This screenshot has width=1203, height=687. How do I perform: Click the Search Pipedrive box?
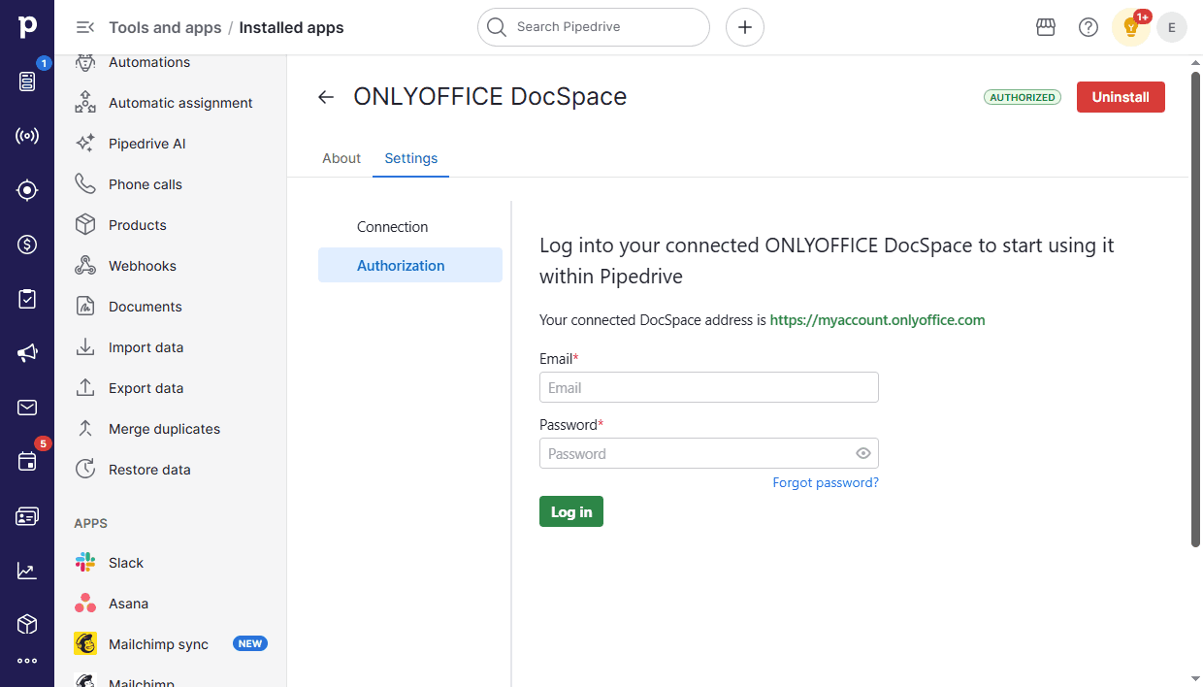tap(594, 27)
